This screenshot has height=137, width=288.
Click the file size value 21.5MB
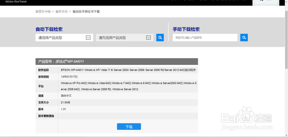65,103
